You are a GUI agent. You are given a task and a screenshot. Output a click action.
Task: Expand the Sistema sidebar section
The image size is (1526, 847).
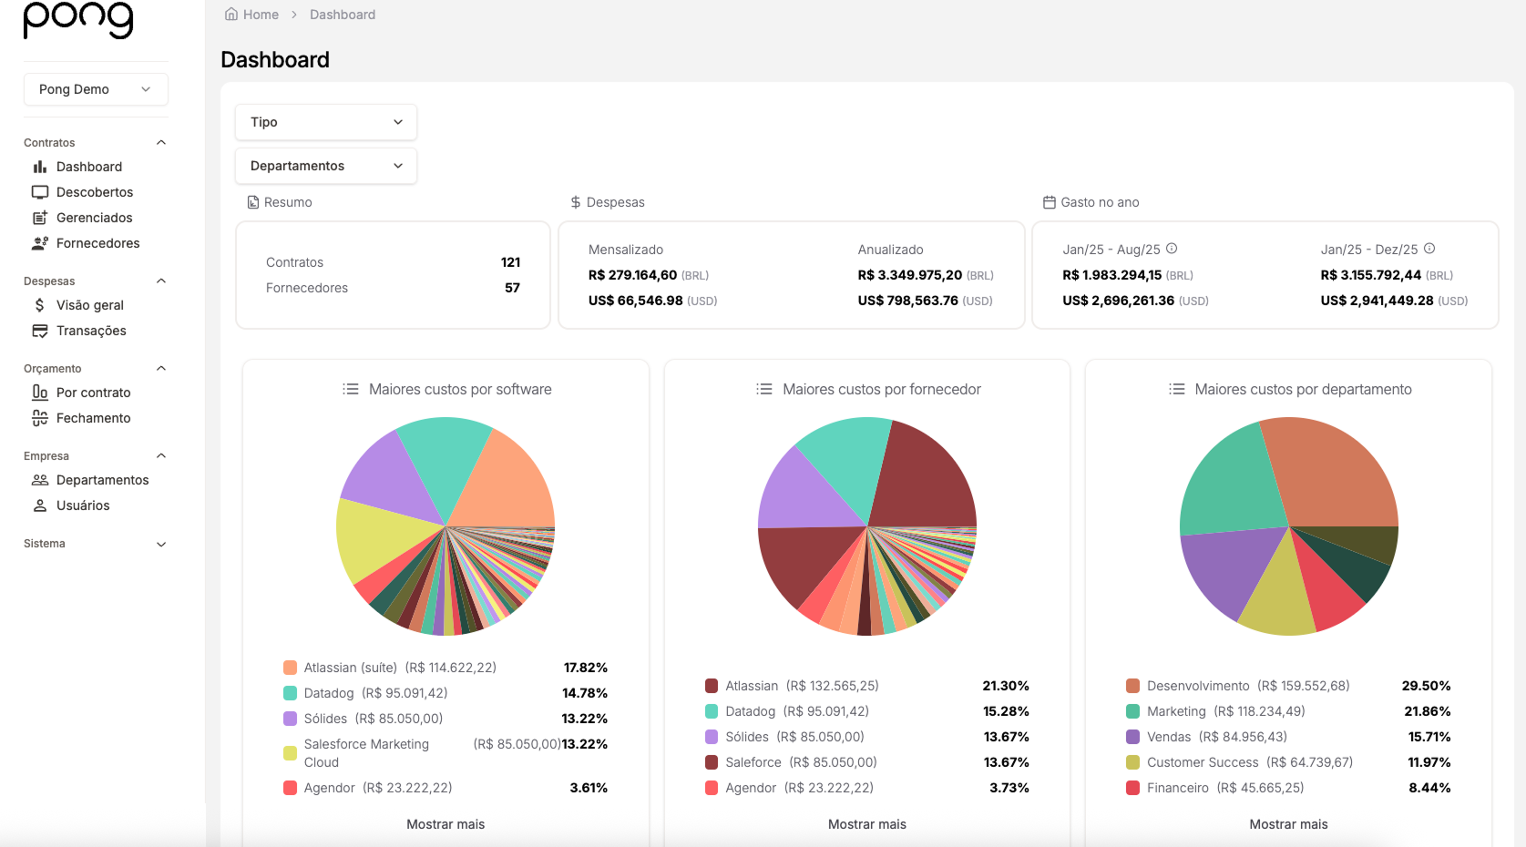click(161, 544)
